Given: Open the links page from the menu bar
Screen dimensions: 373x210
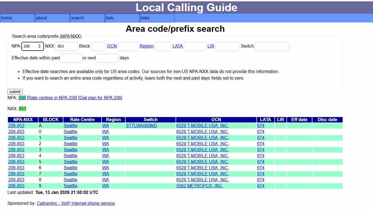Looking at the screenshot, I should (x=145, y=18).
